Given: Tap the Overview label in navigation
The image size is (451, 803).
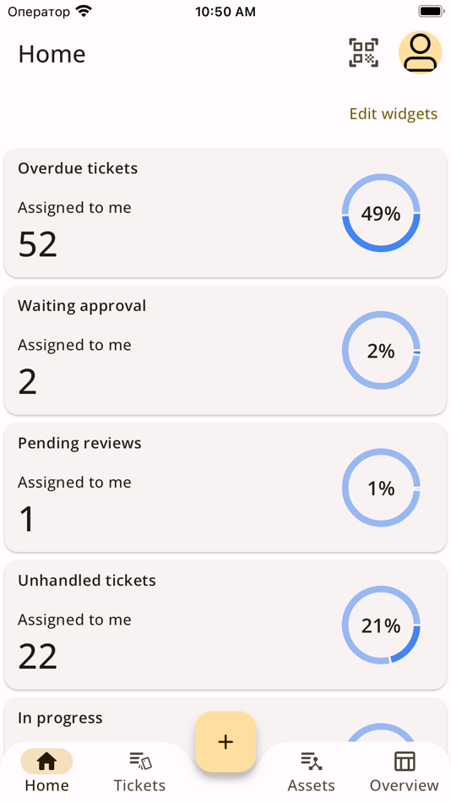Looking at the screenshot, I should pos(405,785).
